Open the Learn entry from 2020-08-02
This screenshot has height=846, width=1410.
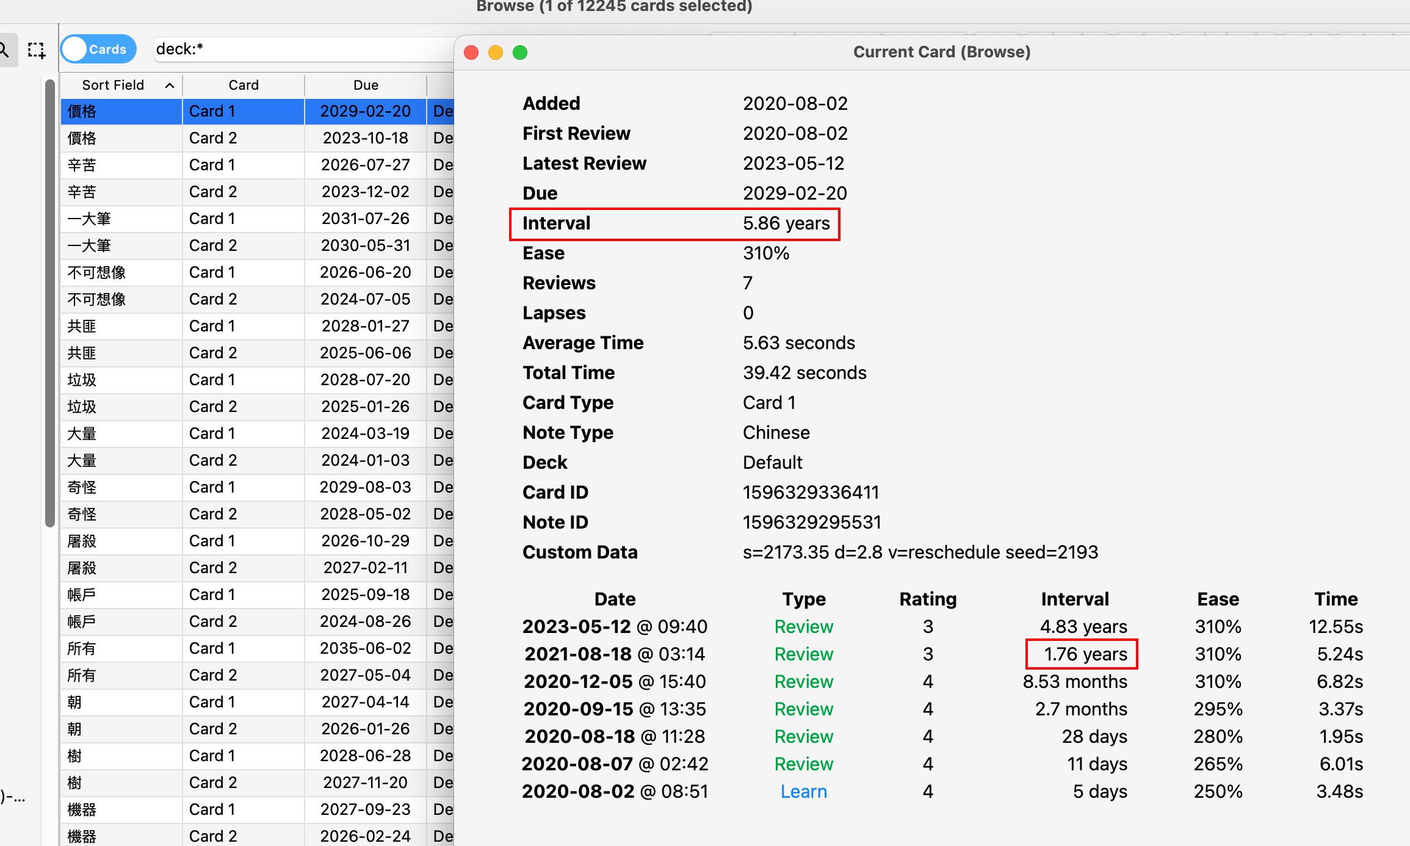803,791
